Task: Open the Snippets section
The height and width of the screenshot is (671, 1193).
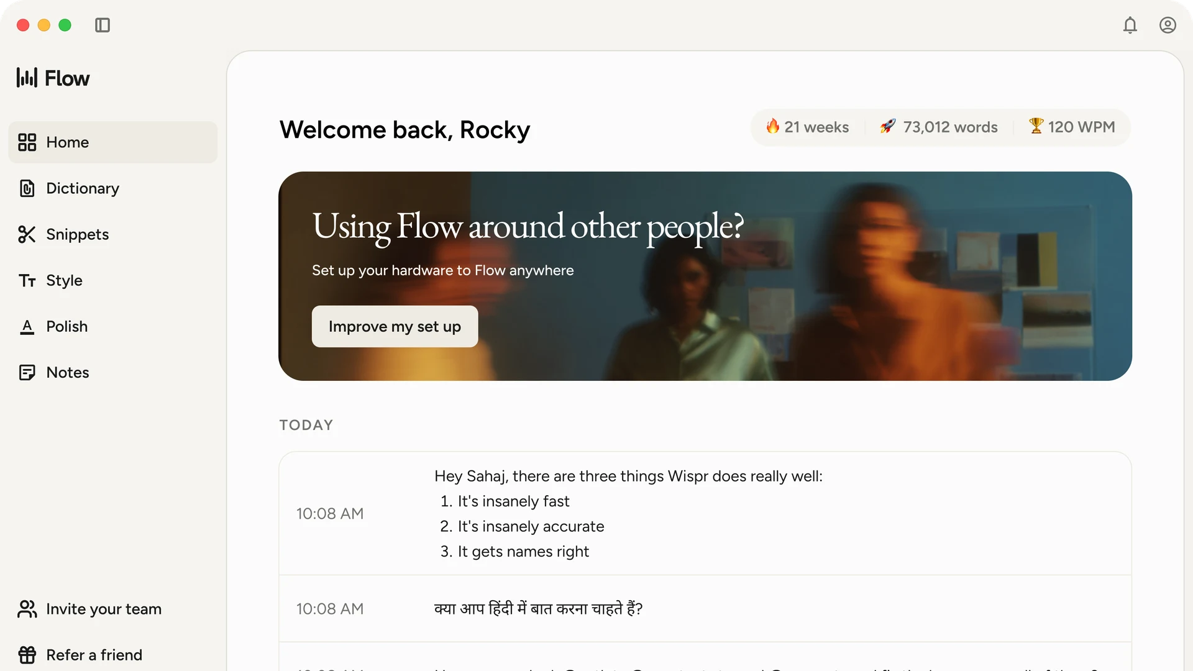Action: (x=113, y=234)
